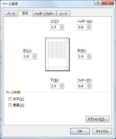Decrease the 右 (right) margin with down arrow
The width and height of the screenshot is (116, 139).
click(89, 58)
